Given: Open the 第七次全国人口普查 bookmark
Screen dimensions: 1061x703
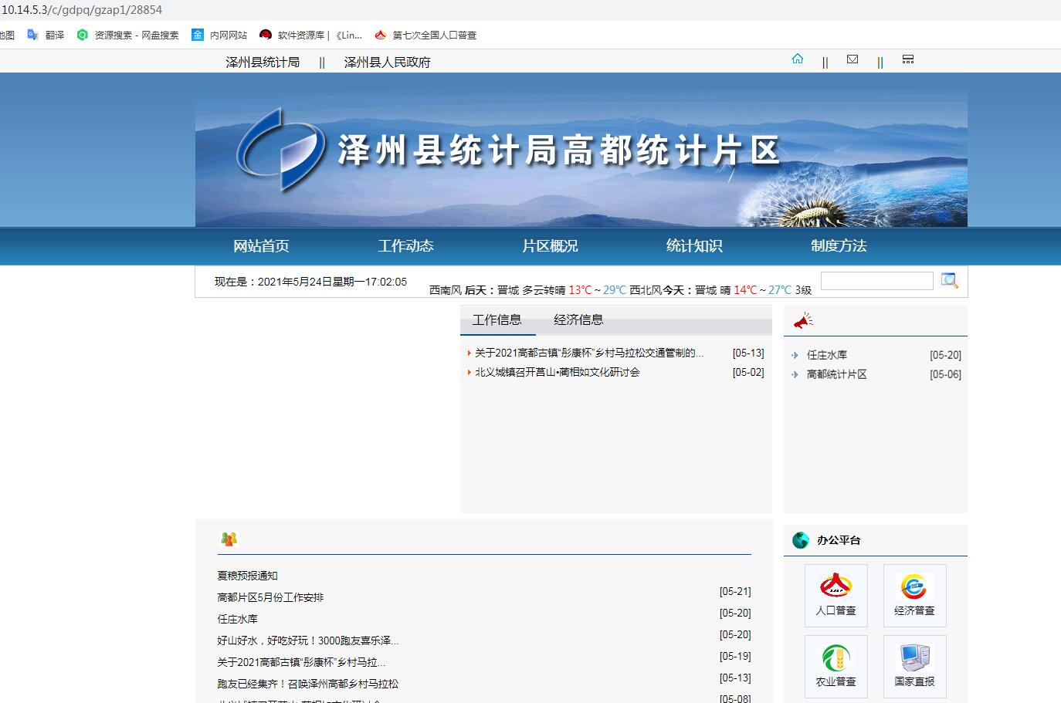Looking at the screenshot, I should click(425, 35).
